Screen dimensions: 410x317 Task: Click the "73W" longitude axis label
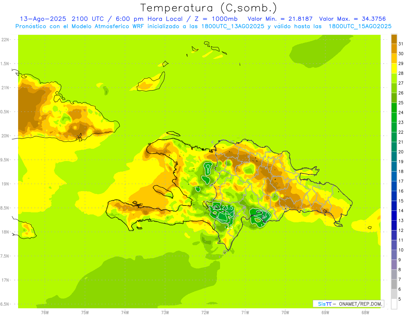point(165,313)
